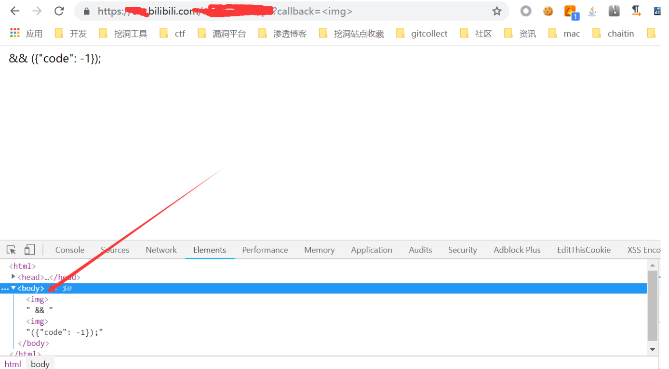Open the gray pendulum extension icon
The height and width of the screenshot is (369, 669).
tap(614, 11)
